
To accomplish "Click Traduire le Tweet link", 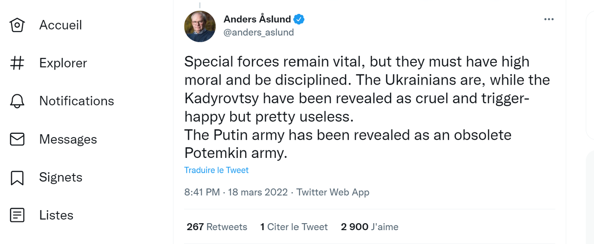I will point(216,170).
